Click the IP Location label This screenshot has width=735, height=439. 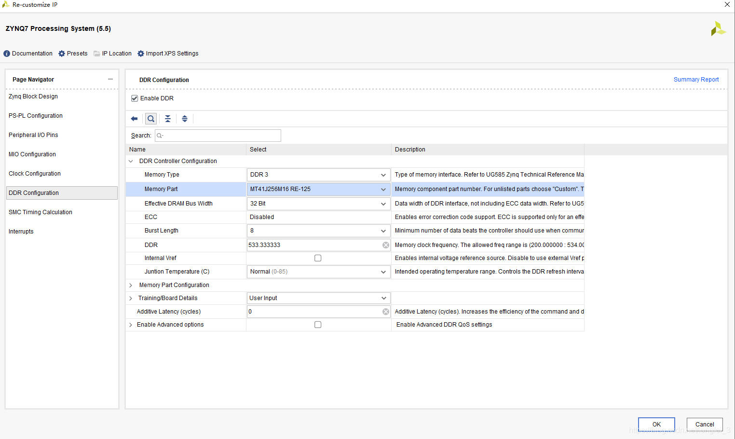tap(117, 54)
